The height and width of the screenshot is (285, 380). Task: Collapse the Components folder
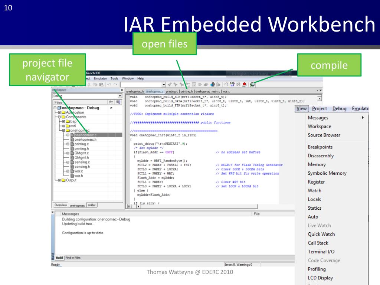(59, 117)
